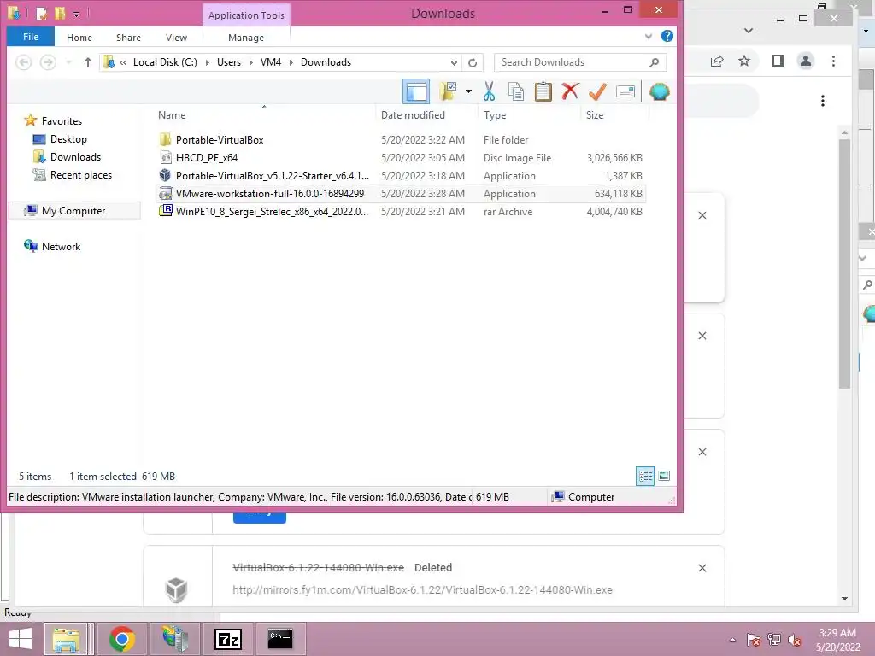Click the red X Delete icon

[x=570, y=91]
